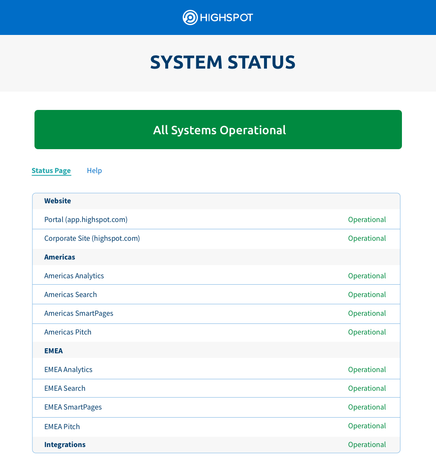This screenshot has height=476, width=436.
Task: Open the Status Page tab
Action: click(x=51, y=170)
